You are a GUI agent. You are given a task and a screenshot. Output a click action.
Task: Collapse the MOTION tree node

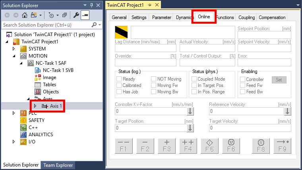coord(14,56)
